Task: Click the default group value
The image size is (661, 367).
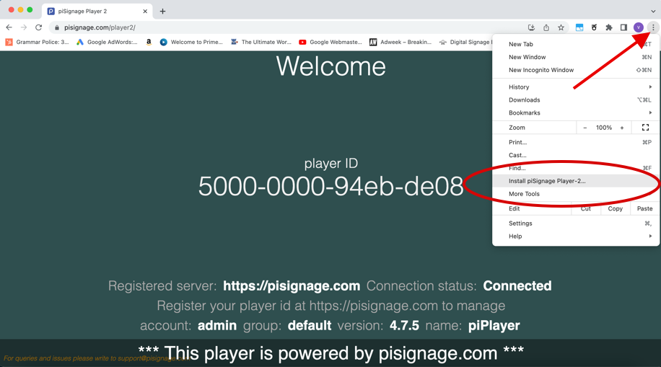Action: coord(310,326)
